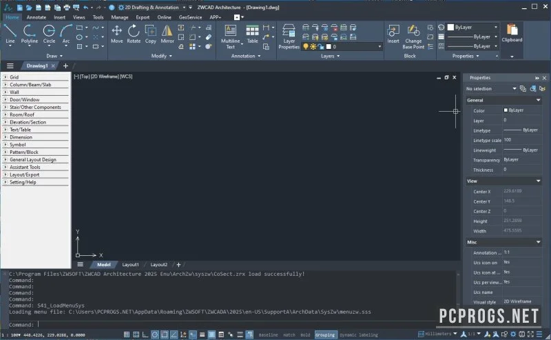The image size is (551, 340).
Task: Switch to the Insert ribbon tab
Action: 59,17
